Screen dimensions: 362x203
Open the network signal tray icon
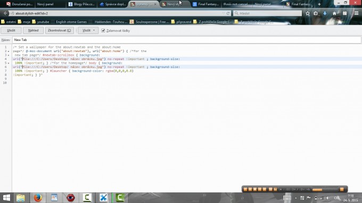[x=320, y=198]
